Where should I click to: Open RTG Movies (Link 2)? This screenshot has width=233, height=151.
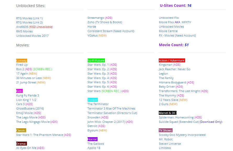[30, 22]
